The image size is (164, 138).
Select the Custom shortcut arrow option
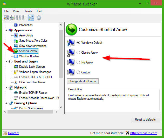(78, 72)
